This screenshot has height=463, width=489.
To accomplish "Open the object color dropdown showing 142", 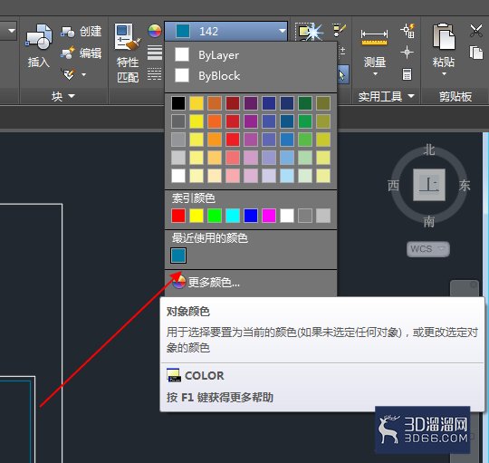I will coord(225,31).
